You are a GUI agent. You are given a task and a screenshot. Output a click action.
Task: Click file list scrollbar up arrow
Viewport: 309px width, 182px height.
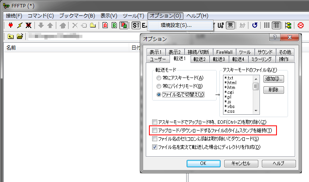256,79
